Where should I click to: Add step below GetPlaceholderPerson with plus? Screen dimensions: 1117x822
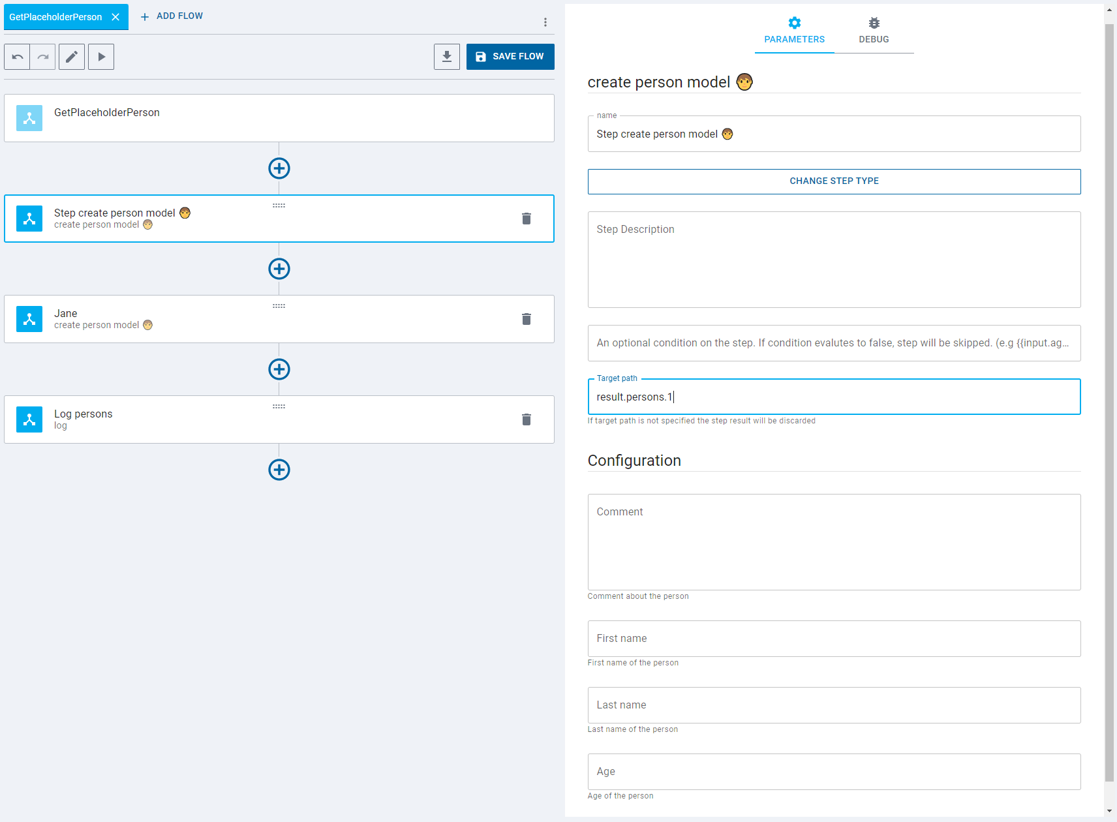pos(279,168)
